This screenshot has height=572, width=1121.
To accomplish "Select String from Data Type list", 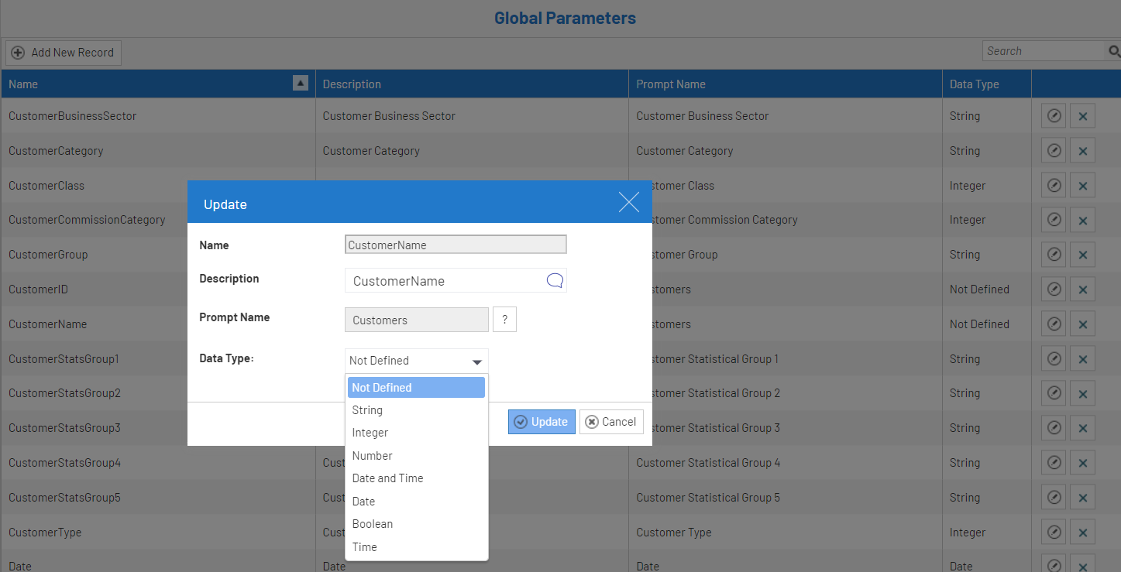I will pos(367,410).
